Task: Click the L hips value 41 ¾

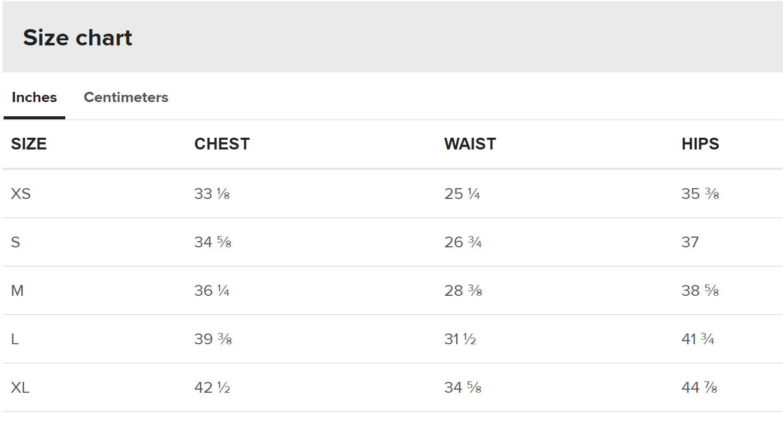Action: pyautogui.click(x=698, y=339)
